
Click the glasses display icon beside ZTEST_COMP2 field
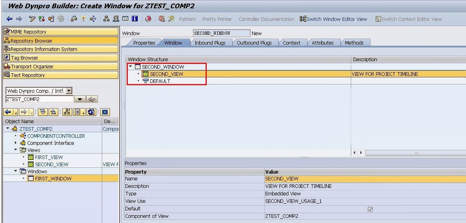[92, 99]
